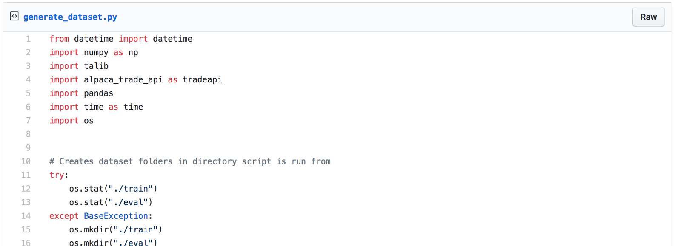Viewport: 681px width, 246px height.
Task: Click the os.stat("./train") code line
Action: [113, 189]
